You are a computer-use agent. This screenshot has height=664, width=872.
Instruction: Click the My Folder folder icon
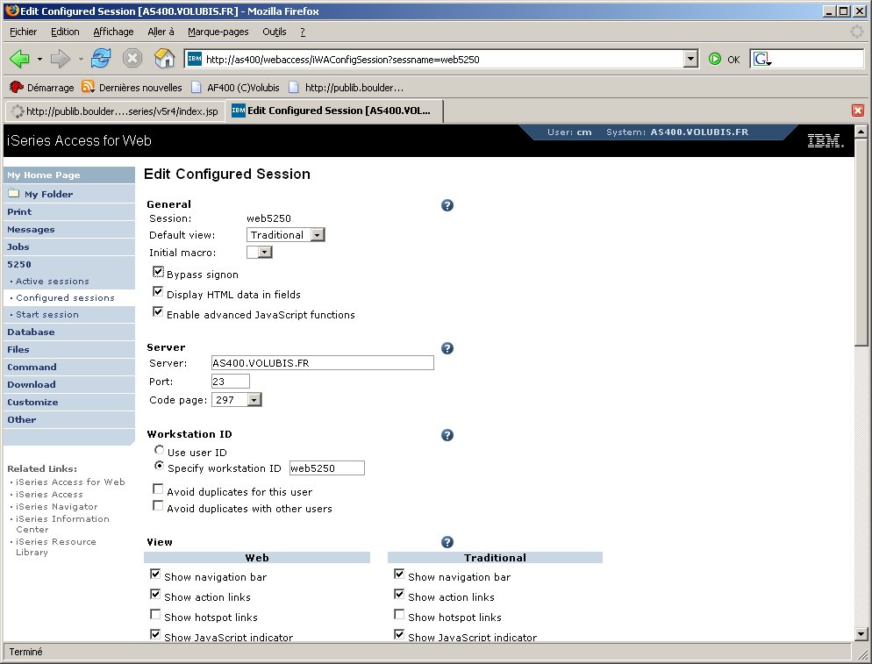14,194
